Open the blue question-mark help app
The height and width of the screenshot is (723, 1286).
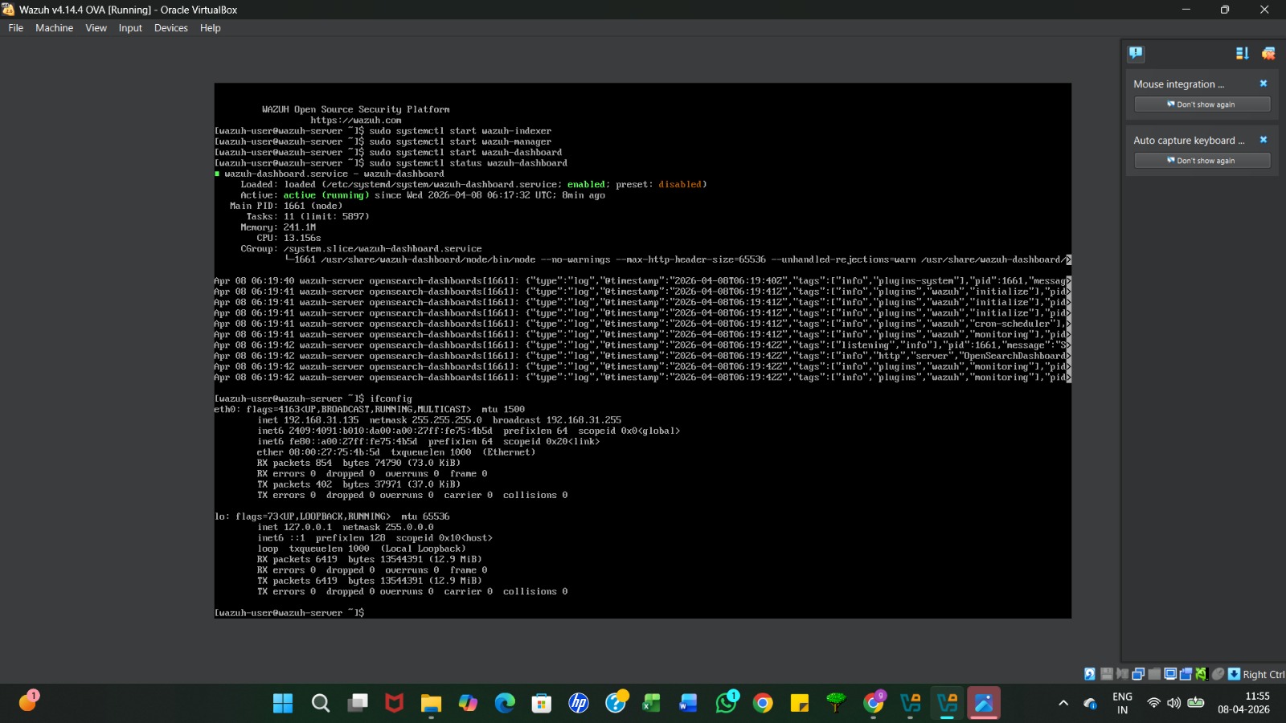(x=616, y=703)
